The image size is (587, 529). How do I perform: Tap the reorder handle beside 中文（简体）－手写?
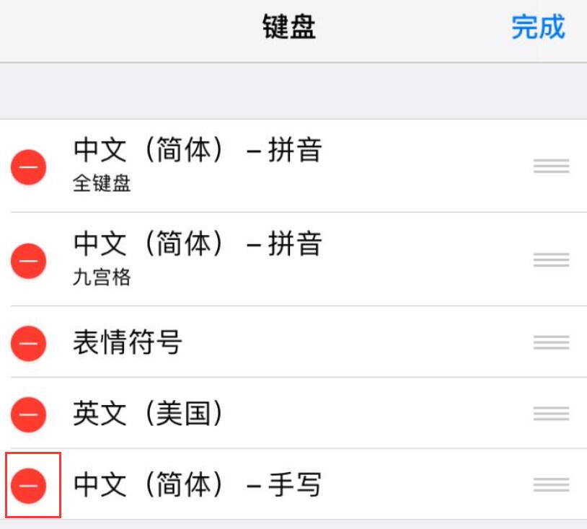coord(550,485)
